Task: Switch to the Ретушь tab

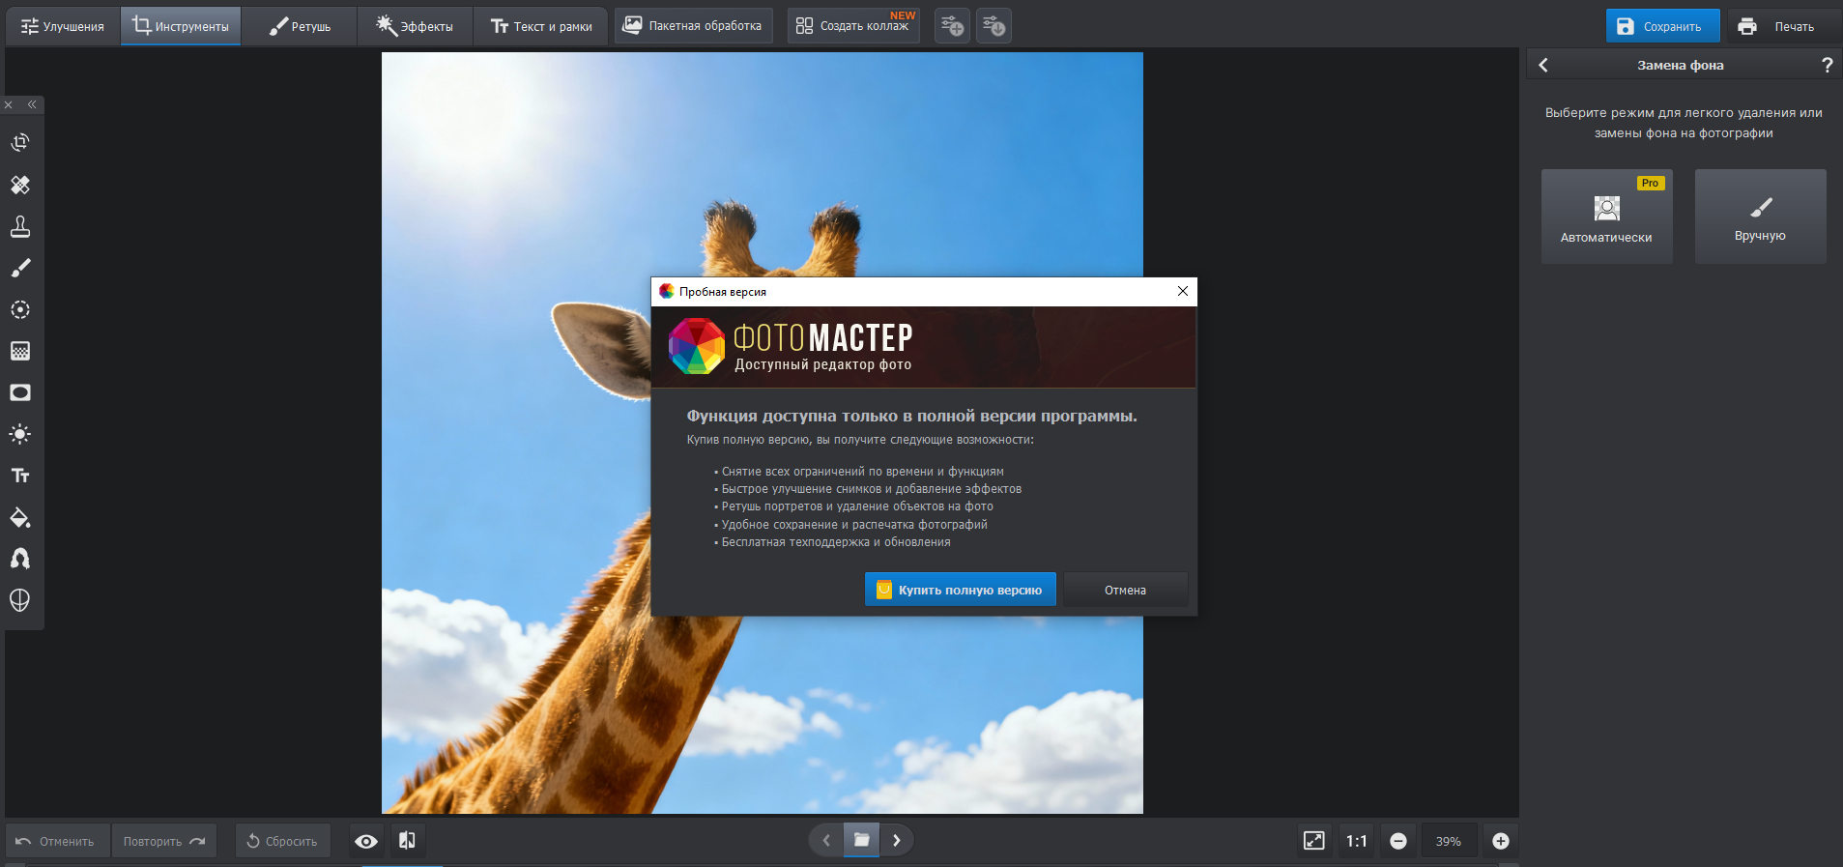Action: coord(300,26)
